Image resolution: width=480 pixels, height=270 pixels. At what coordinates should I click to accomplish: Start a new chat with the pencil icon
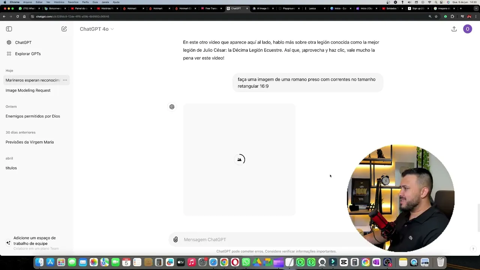tap(64, 29)
